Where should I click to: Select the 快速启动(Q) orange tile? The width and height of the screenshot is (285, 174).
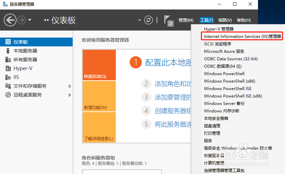(x=99, y=65)
